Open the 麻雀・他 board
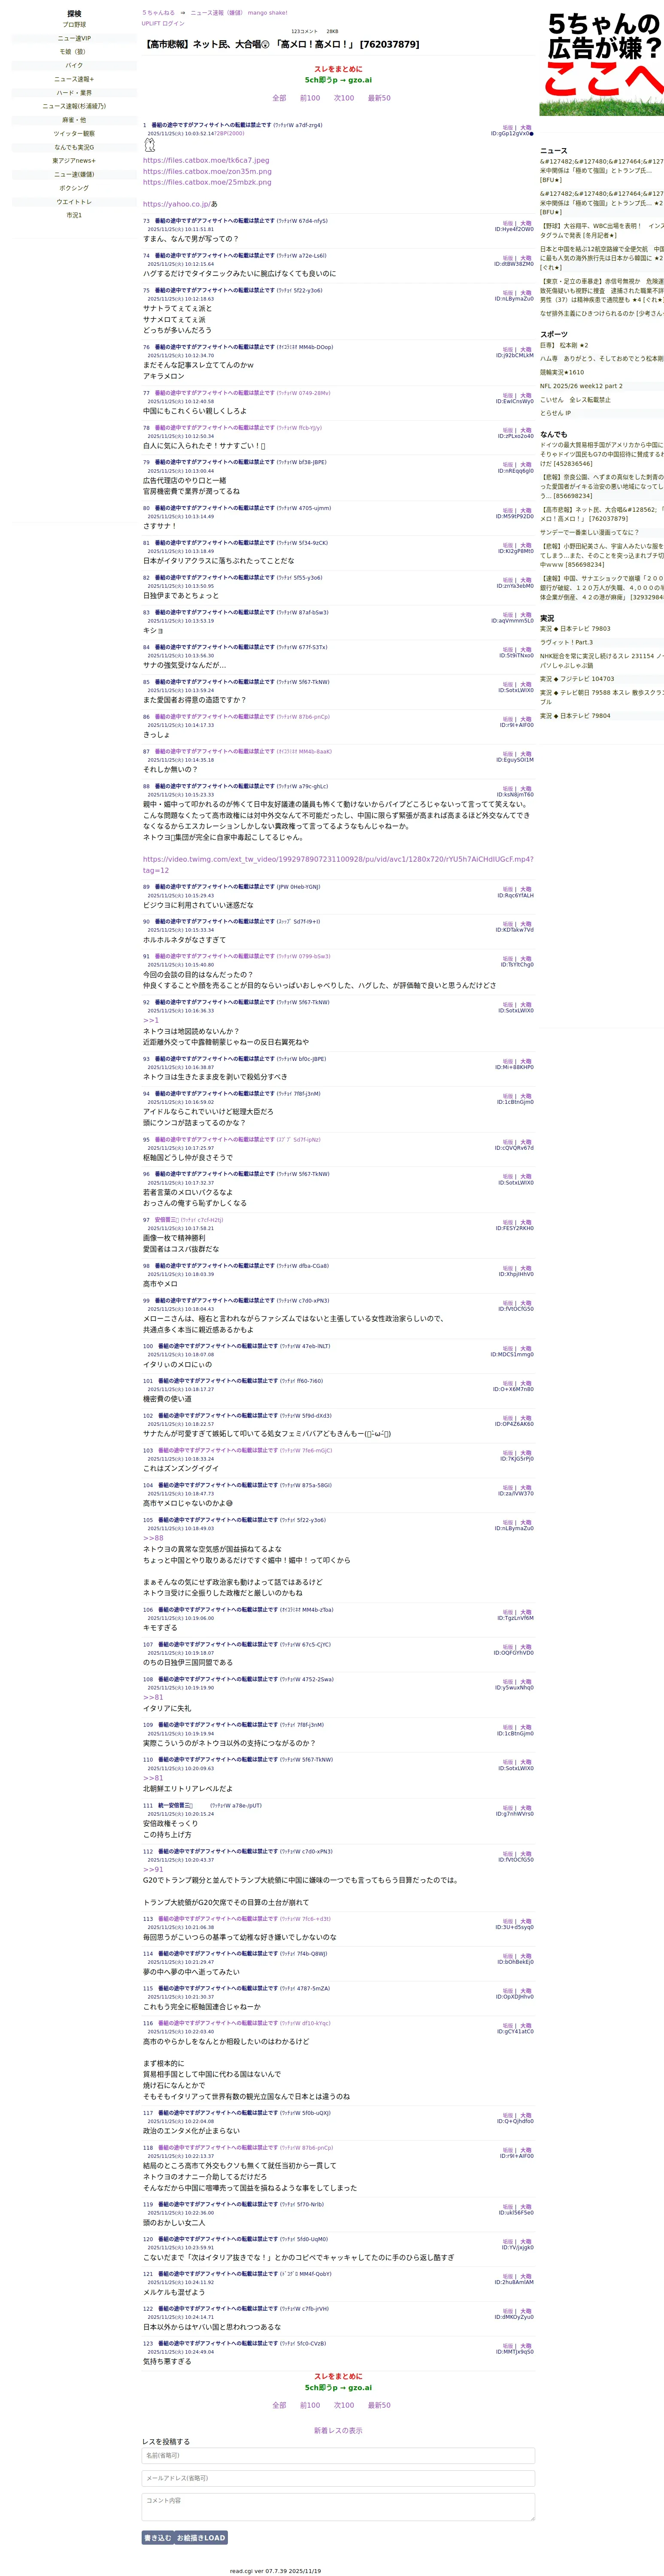Viewport: 664px width, 2576px height. click(74, 120)
